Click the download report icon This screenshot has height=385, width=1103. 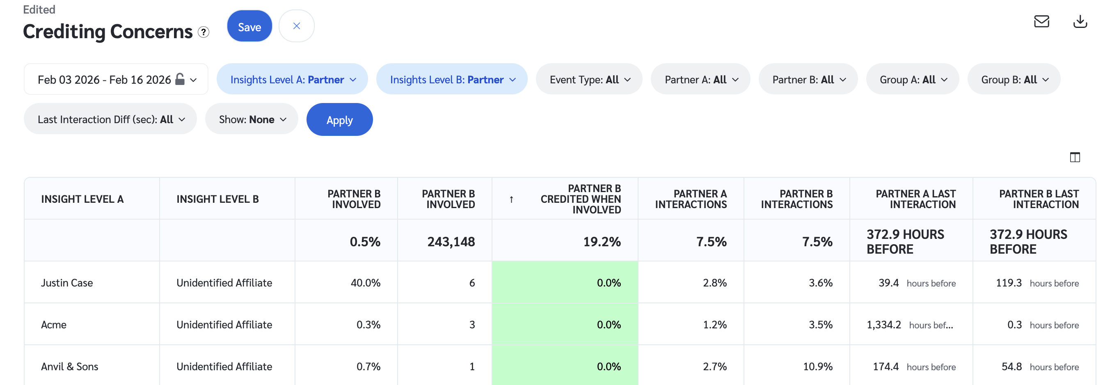pos(1080,21)
